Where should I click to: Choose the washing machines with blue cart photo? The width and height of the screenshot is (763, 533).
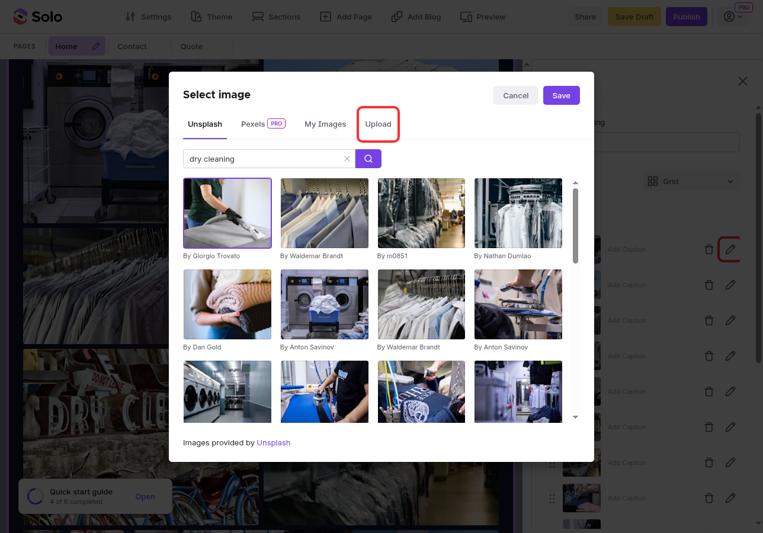pos(325,304)
